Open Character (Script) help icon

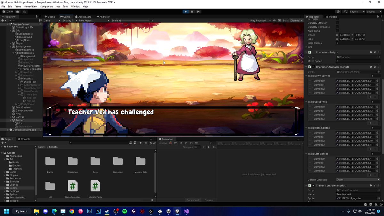click(x=371, y=52)
